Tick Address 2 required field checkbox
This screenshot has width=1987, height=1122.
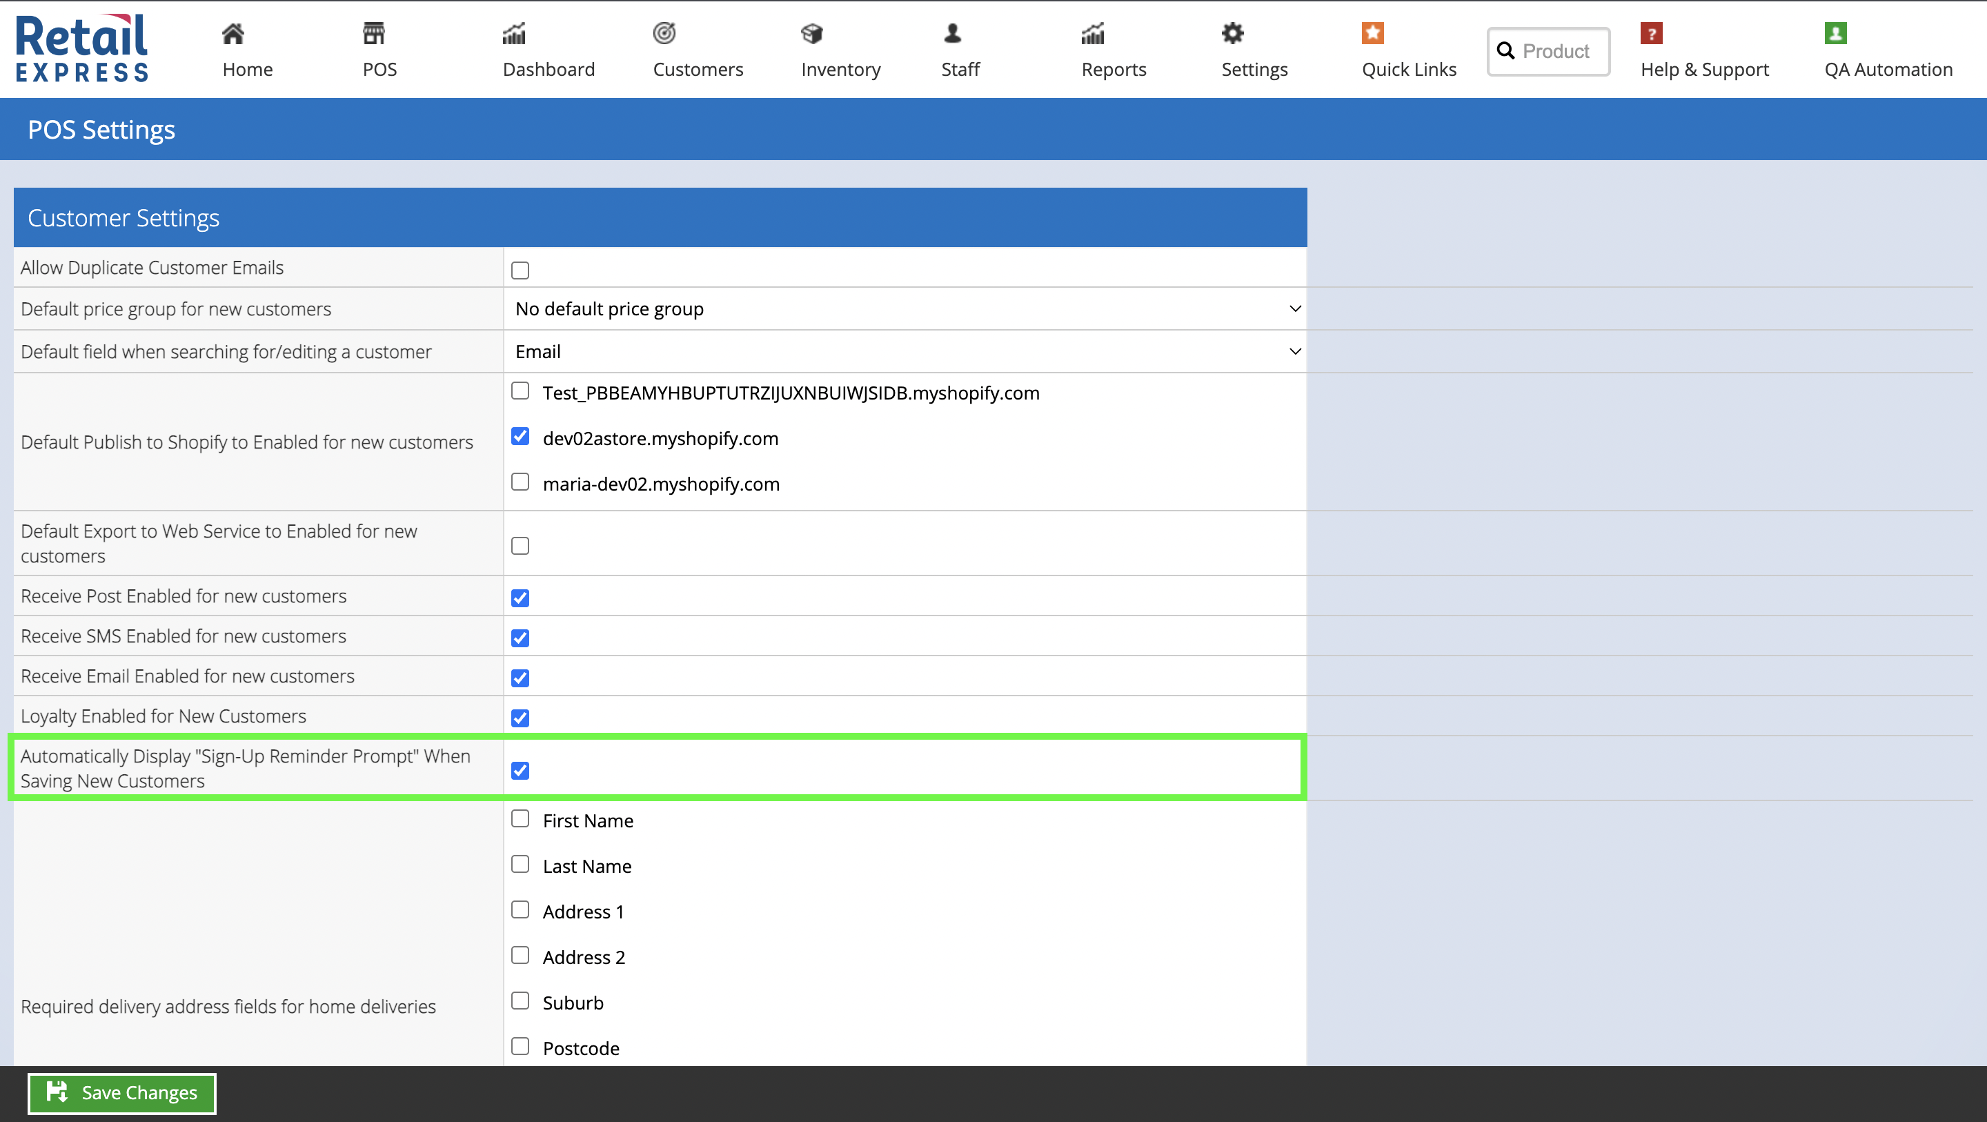(x=520, y=955)
